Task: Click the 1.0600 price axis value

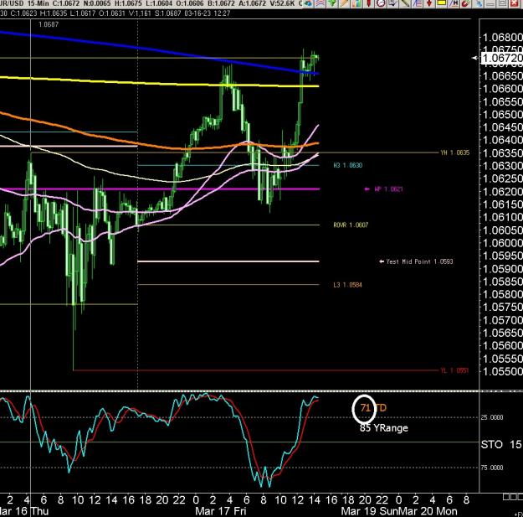Action: 503,243
